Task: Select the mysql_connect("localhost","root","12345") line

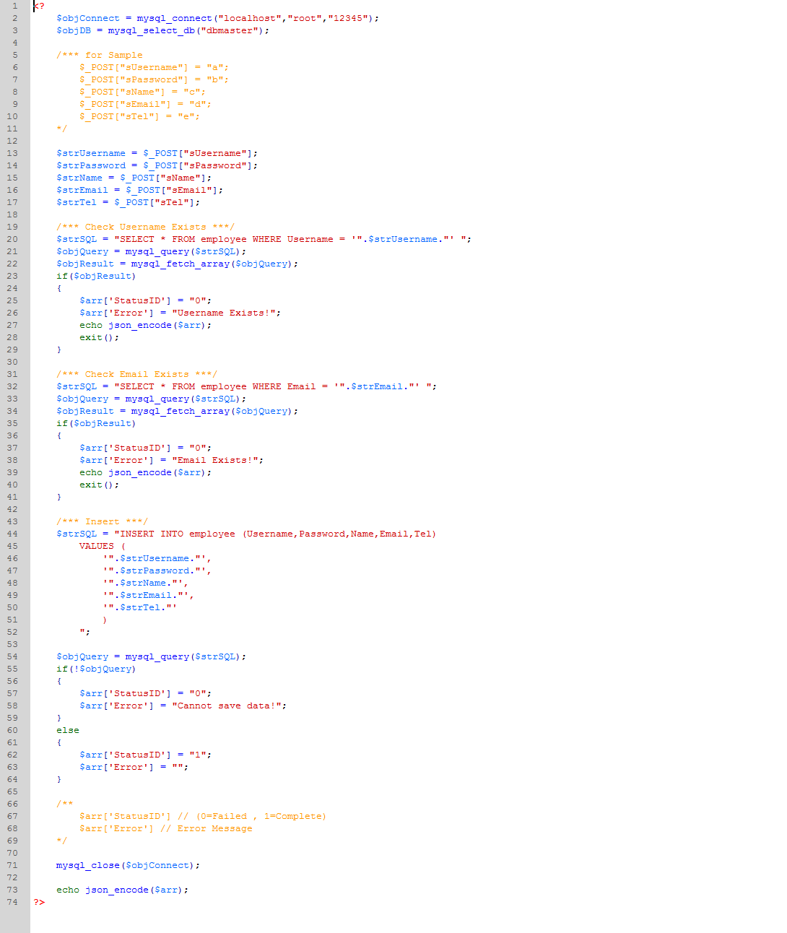Action: coord(217,18)
